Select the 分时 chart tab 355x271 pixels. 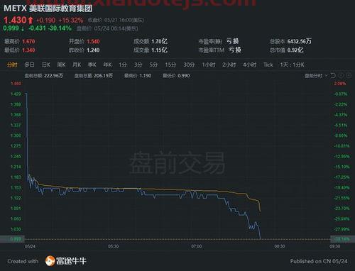pyautogui.click(x=12, y=65)
